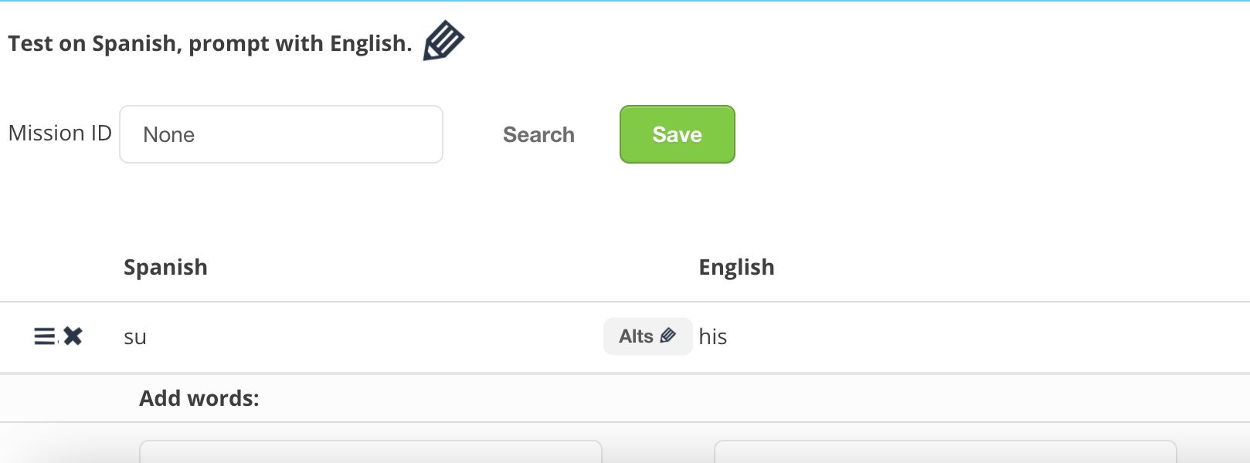Select the Spanish word "su" in the row

pyautogui.click(x=135, y=337)
